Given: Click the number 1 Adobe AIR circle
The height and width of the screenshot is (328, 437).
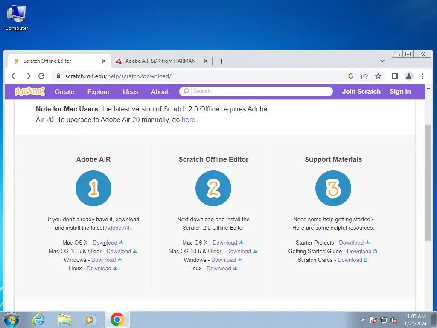Looking at the screenshot, I should [93, 188].
